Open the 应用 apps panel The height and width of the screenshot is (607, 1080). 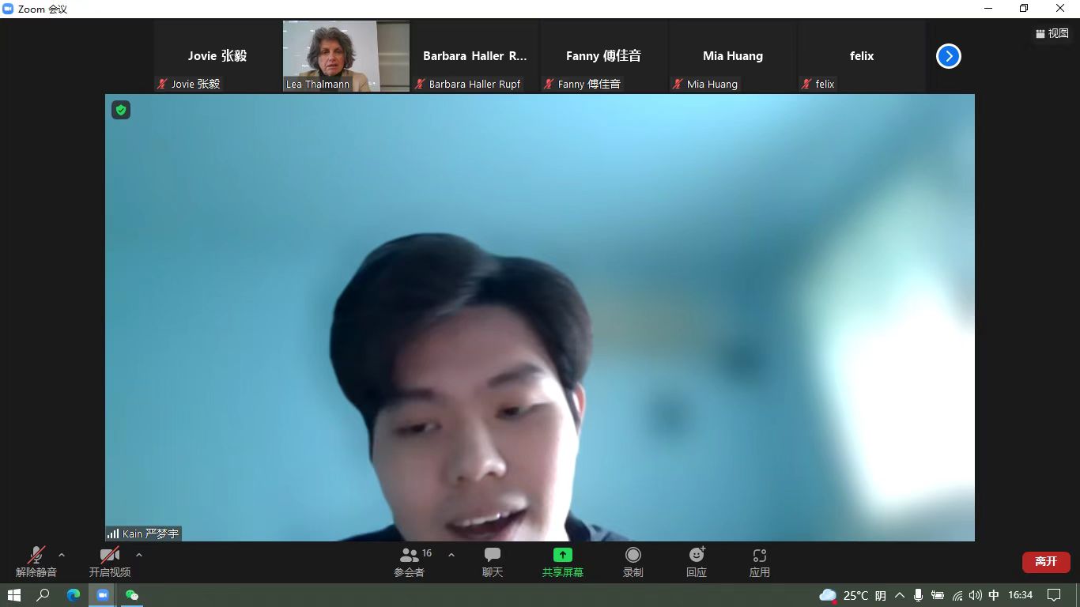[760, 562]
